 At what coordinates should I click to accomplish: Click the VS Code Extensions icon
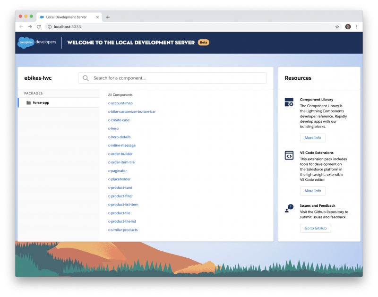pos(289,155)
